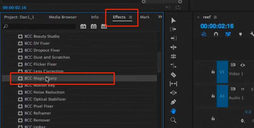This screenshot has height=128, width=254.
Task: Toggle V1 track targeting
Action: (222, 72)
